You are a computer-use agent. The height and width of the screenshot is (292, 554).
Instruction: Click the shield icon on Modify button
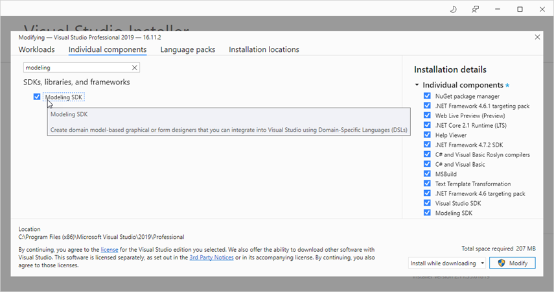coord(502,263)
